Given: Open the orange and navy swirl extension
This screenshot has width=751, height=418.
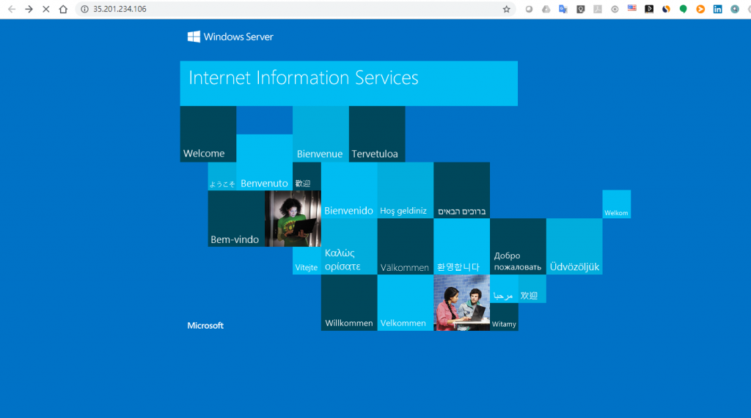Looking at the screenshot, I should point(666,9).
